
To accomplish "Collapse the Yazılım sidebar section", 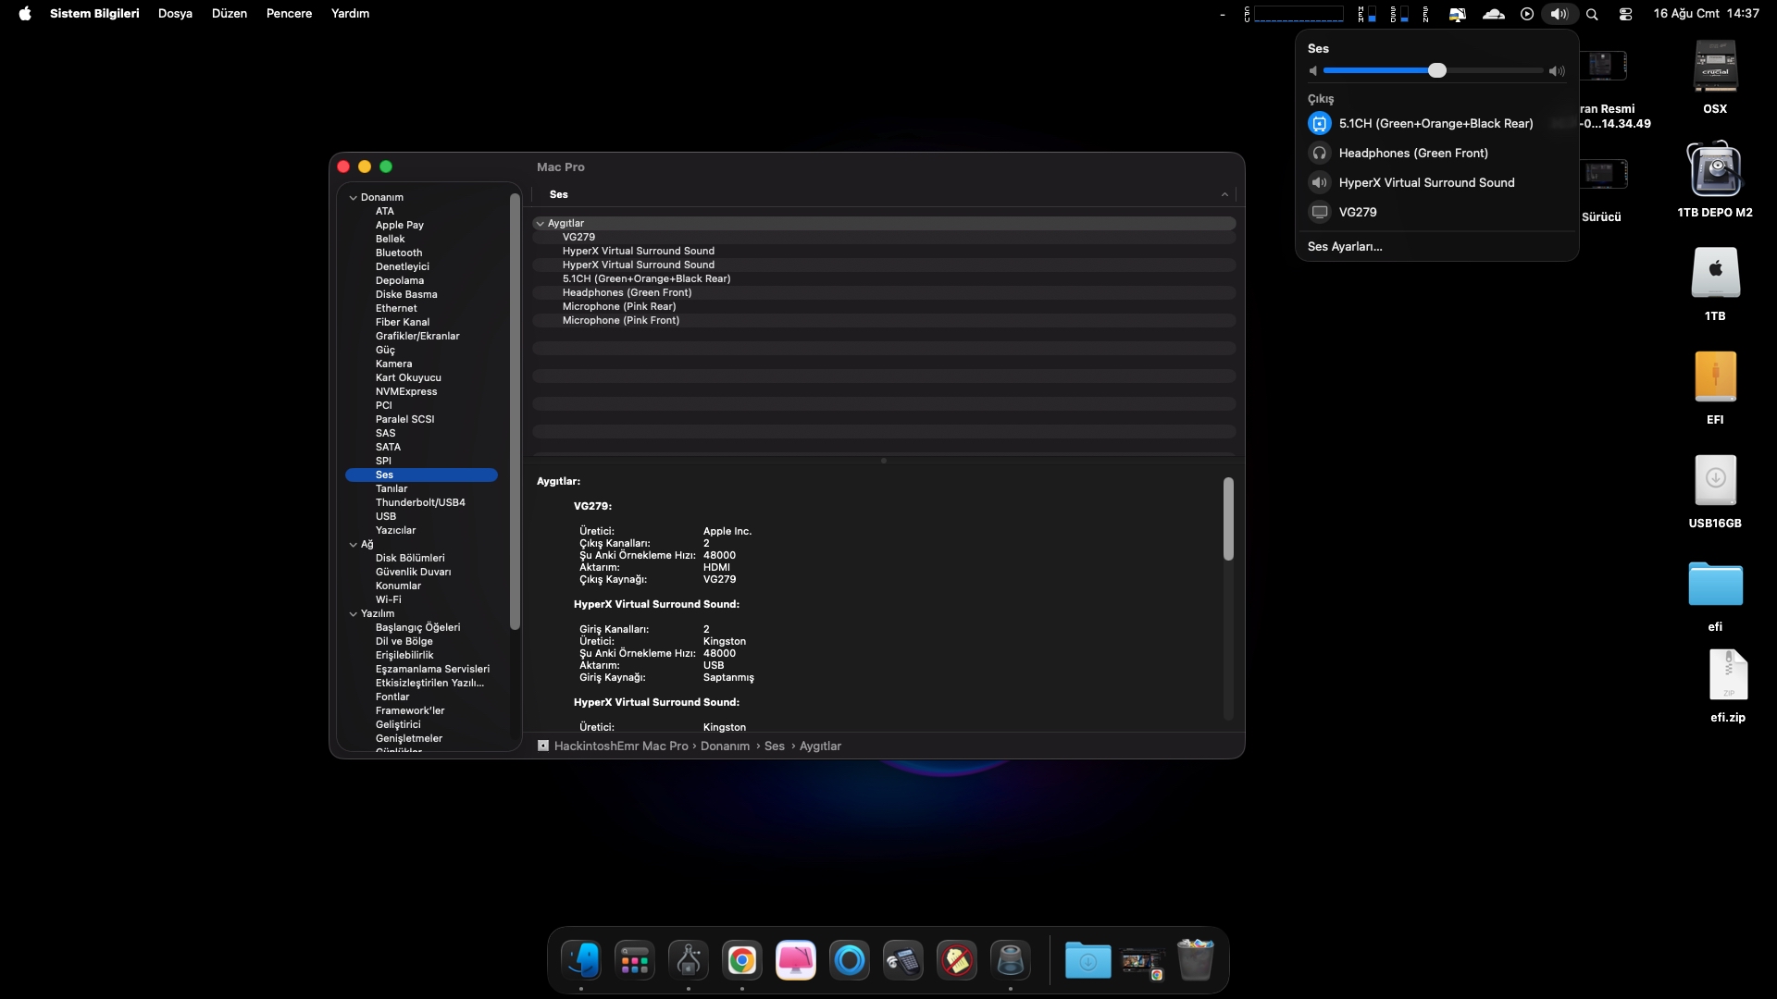I will [x=353, y=613].
